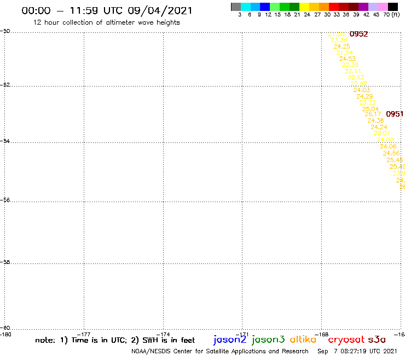
Task: Click the black swatch at the scale end
Action: click(393, 7)
